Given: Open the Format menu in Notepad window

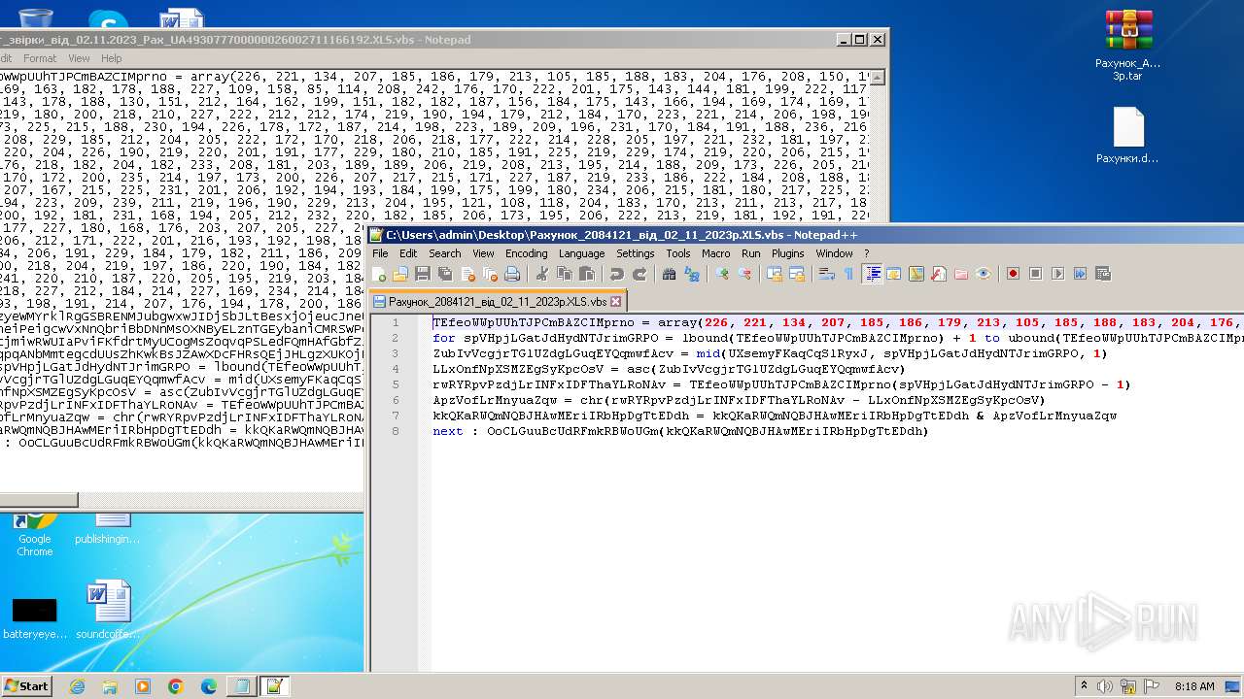Looking at the screenshot, I should click(40, 58).
